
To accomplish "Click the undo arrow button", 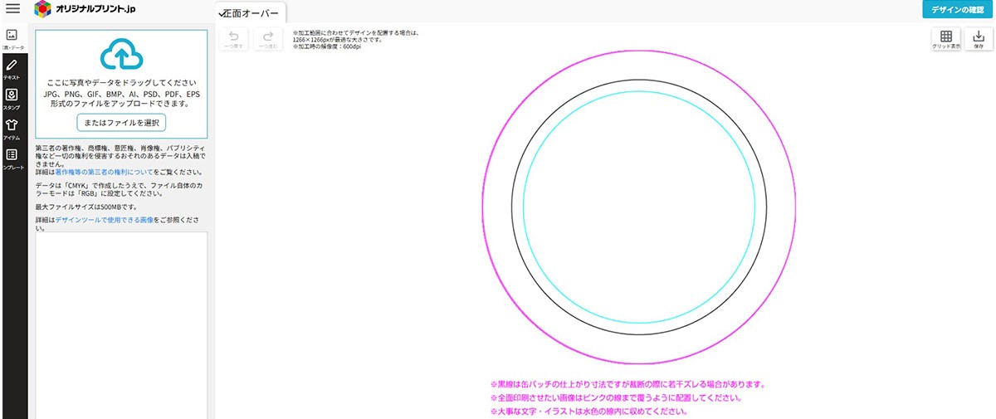I will pyautogui.click(x=233, y=40).
